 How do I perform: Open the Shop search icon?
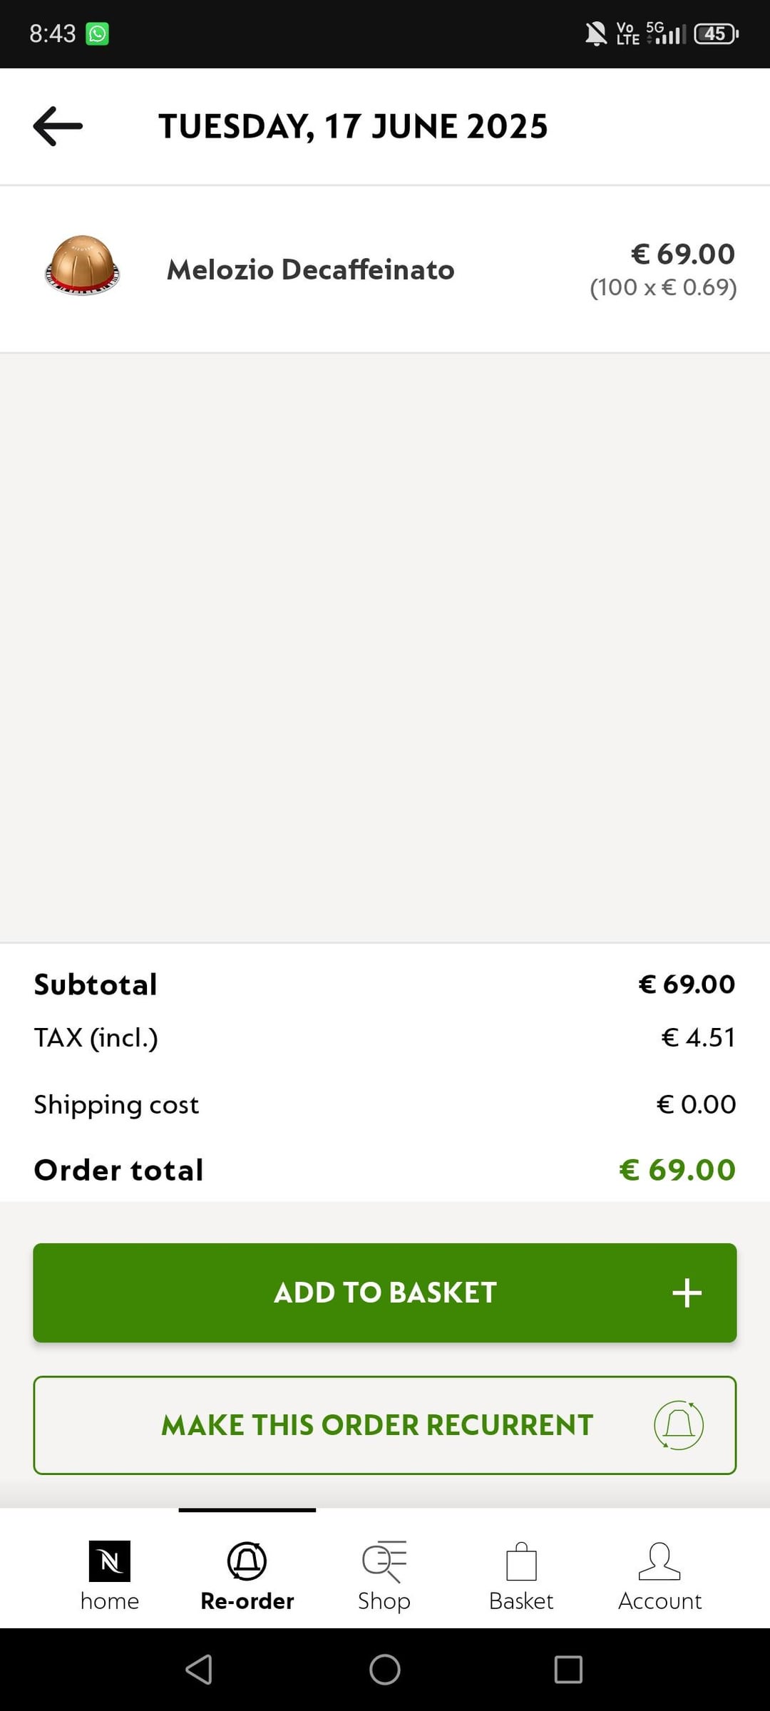pyautogui.click(x=384, y=1561)
